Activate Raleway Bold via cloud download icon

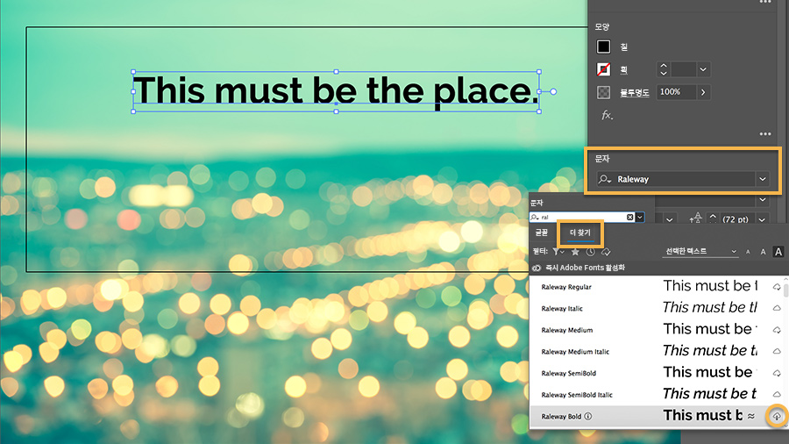pos(777,416)
